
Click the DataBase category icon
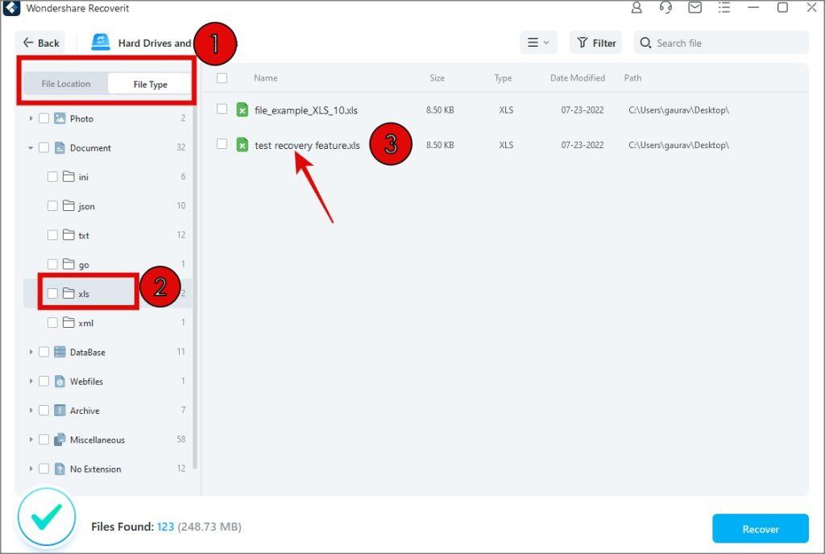tap(60, 352)
